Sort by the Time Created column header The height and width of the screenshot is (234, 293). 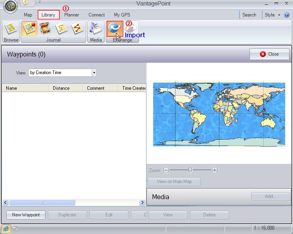coord(132,88)
